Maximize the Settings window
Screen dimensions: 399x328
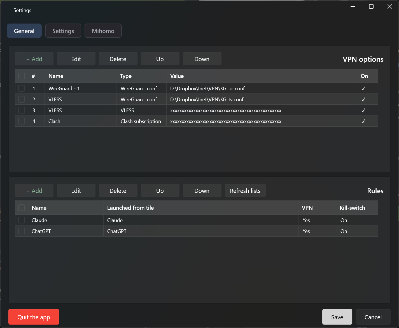pyautogui.click(x=371, y=6)
